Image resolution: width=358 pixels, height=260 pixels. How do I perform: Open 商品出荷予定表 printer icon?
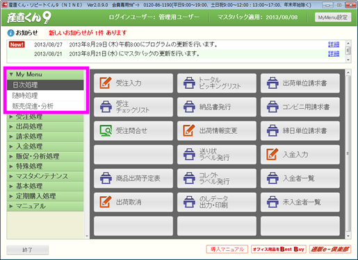point(106,178)
